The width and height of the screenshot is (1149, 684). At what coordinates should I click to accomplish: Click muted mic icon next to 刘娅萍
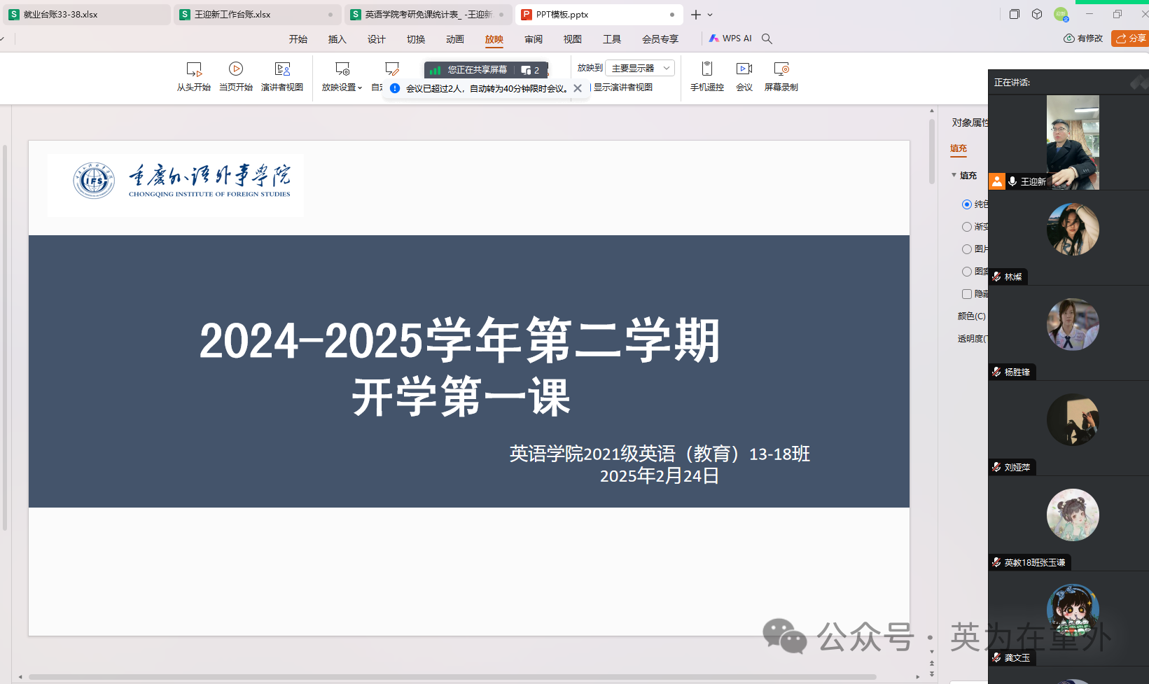point(996,467)
